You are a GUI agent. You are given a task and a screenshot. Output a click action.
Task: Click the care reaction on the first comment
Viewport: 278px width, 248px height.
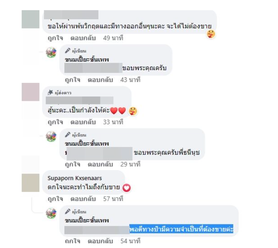[x=211, y=34]
